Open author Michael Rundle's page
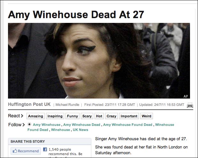 [x=67, y=105]
